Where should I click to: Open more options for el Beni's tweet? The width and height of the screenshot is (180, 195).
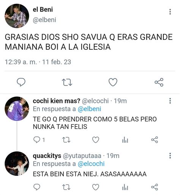coord(170,12)
